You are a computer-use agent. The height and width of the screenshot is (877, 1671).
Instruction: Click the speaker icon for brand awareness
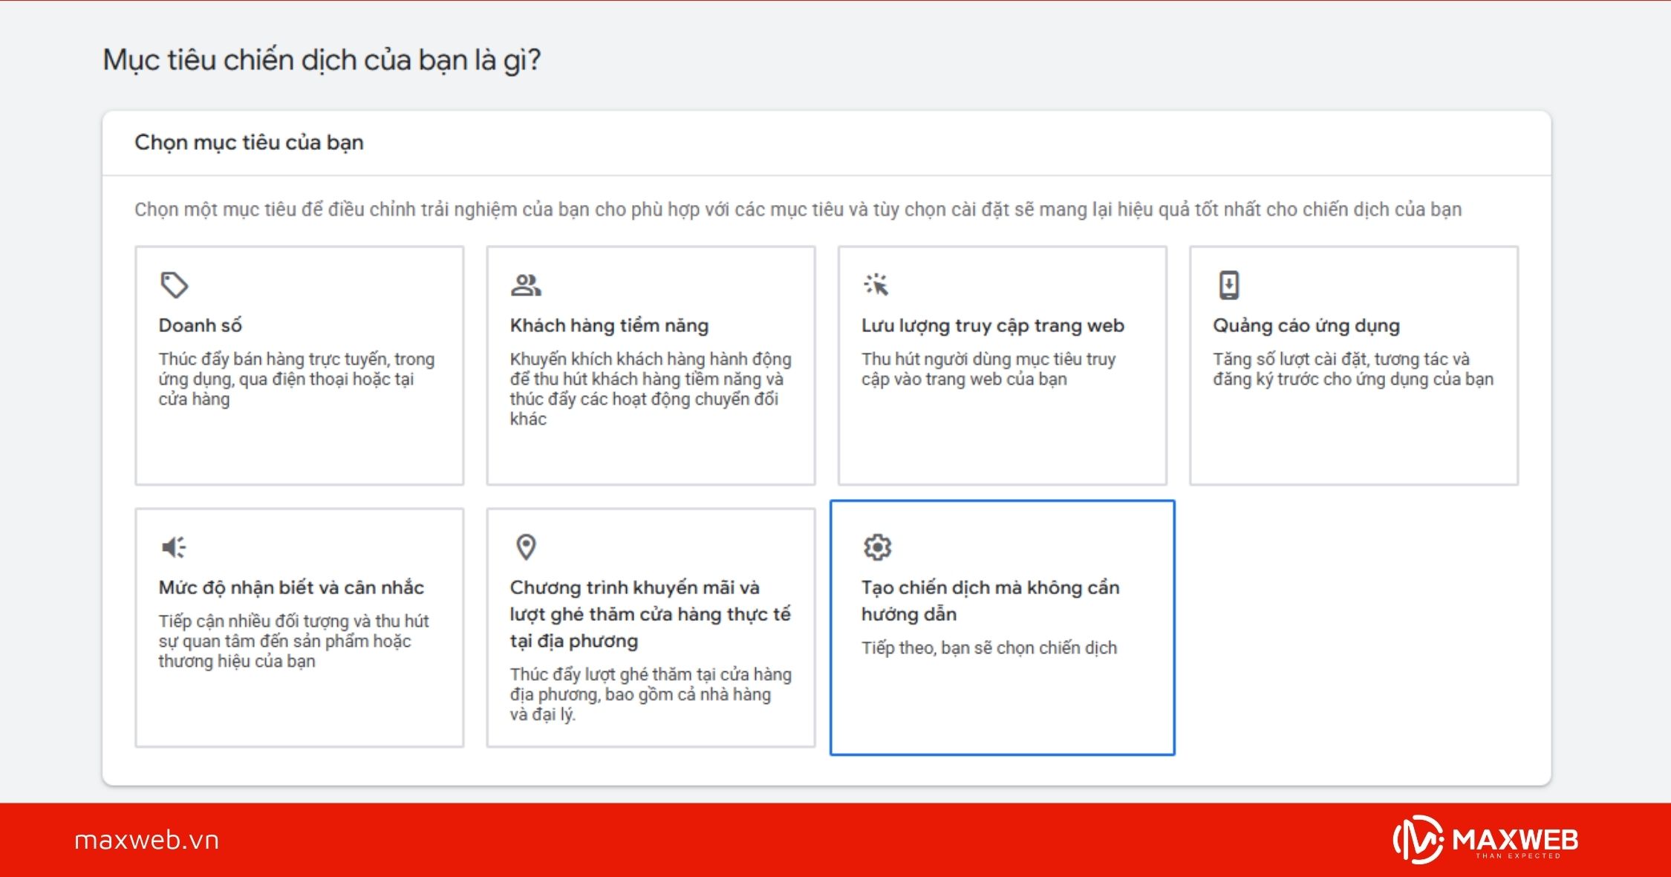pyautogui.click(x=175, y=547)
